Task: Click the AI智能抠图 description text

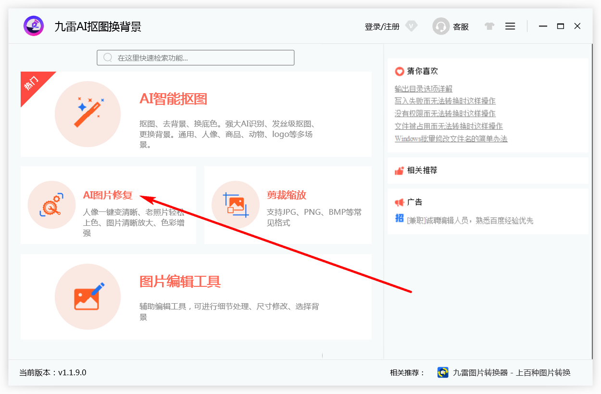Action: tap(227, 134)
